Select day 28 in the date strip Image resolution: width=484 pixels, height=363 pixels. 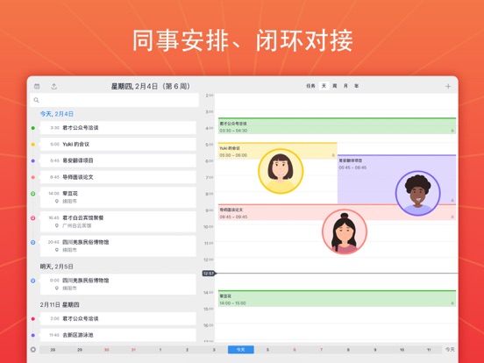tap(53, 350)
